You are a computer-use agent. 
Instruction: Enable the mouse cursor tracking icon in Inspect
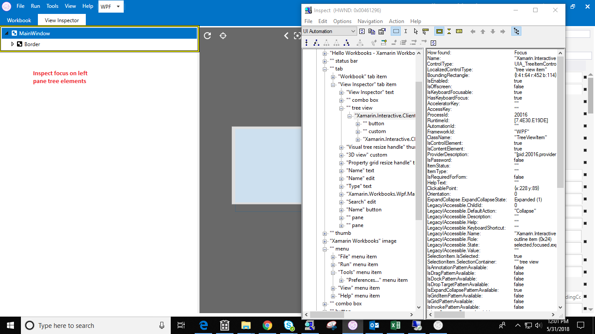point(416,31)
